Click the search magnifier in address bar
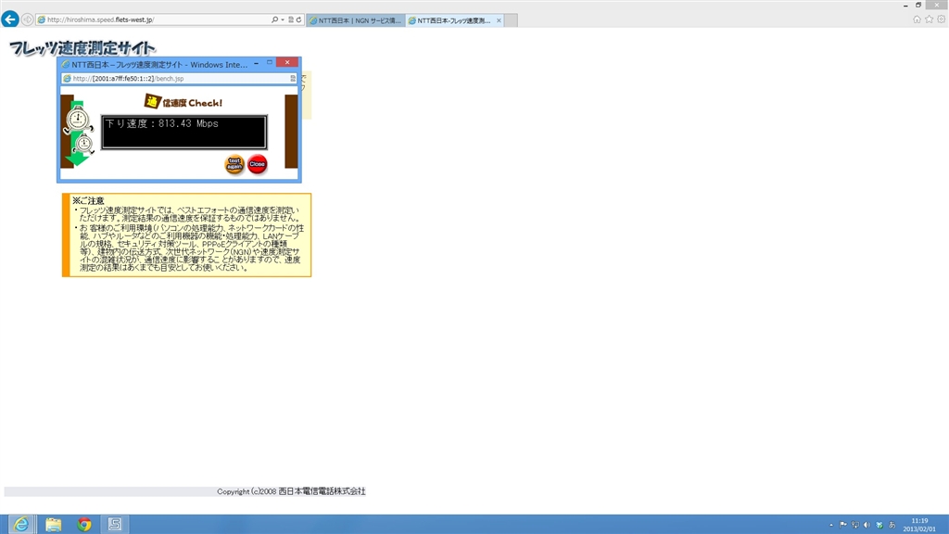Screen dimensions: 949x534 [274, 20]
